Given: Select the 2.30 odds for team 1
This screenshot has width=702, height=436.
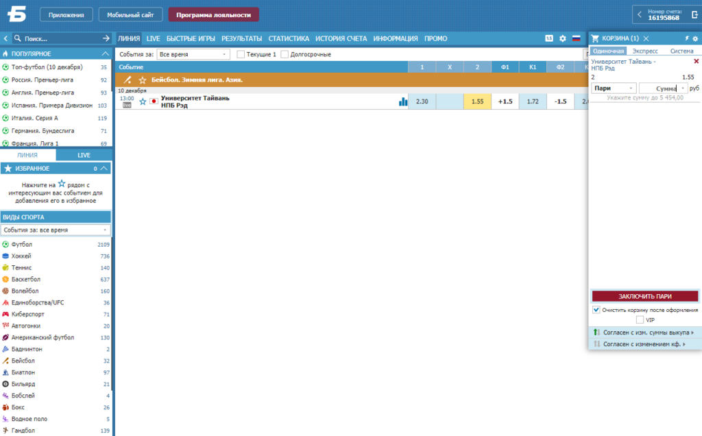Looking at the screenshot, I should tap(422, 101).
